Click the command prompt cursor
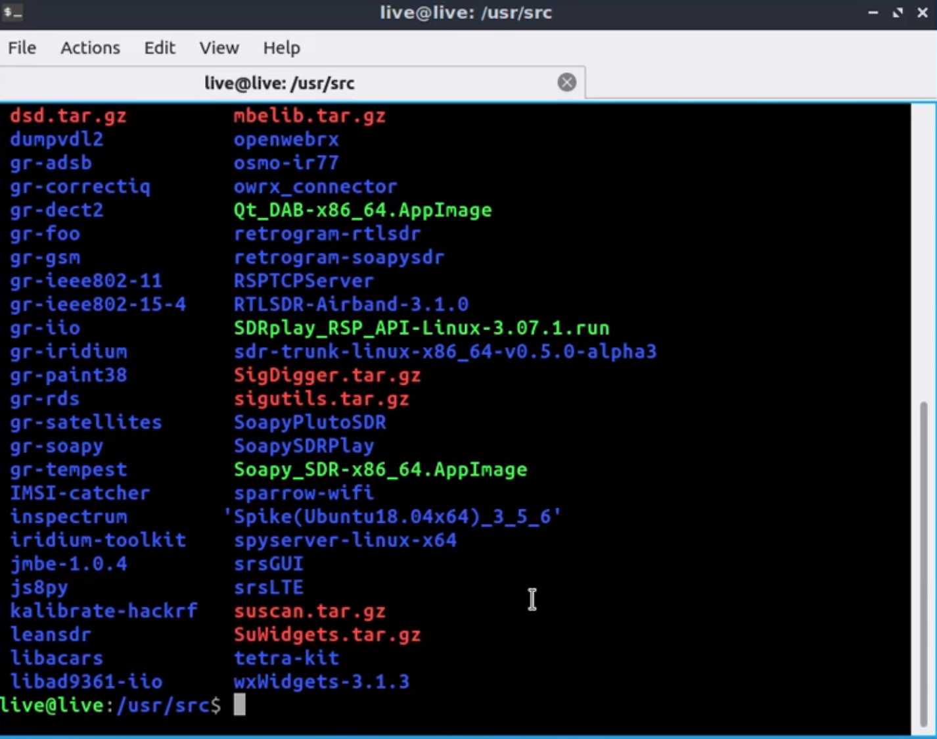 (x=240, y=705)
